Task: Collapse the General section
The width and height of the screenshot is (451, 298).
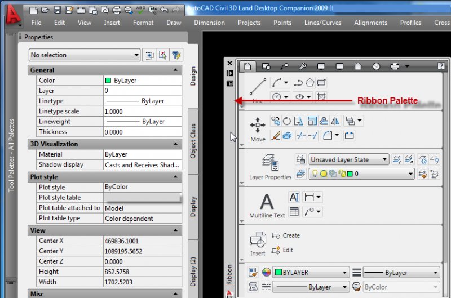Action: pyautogui.click(x=175, y=70)
